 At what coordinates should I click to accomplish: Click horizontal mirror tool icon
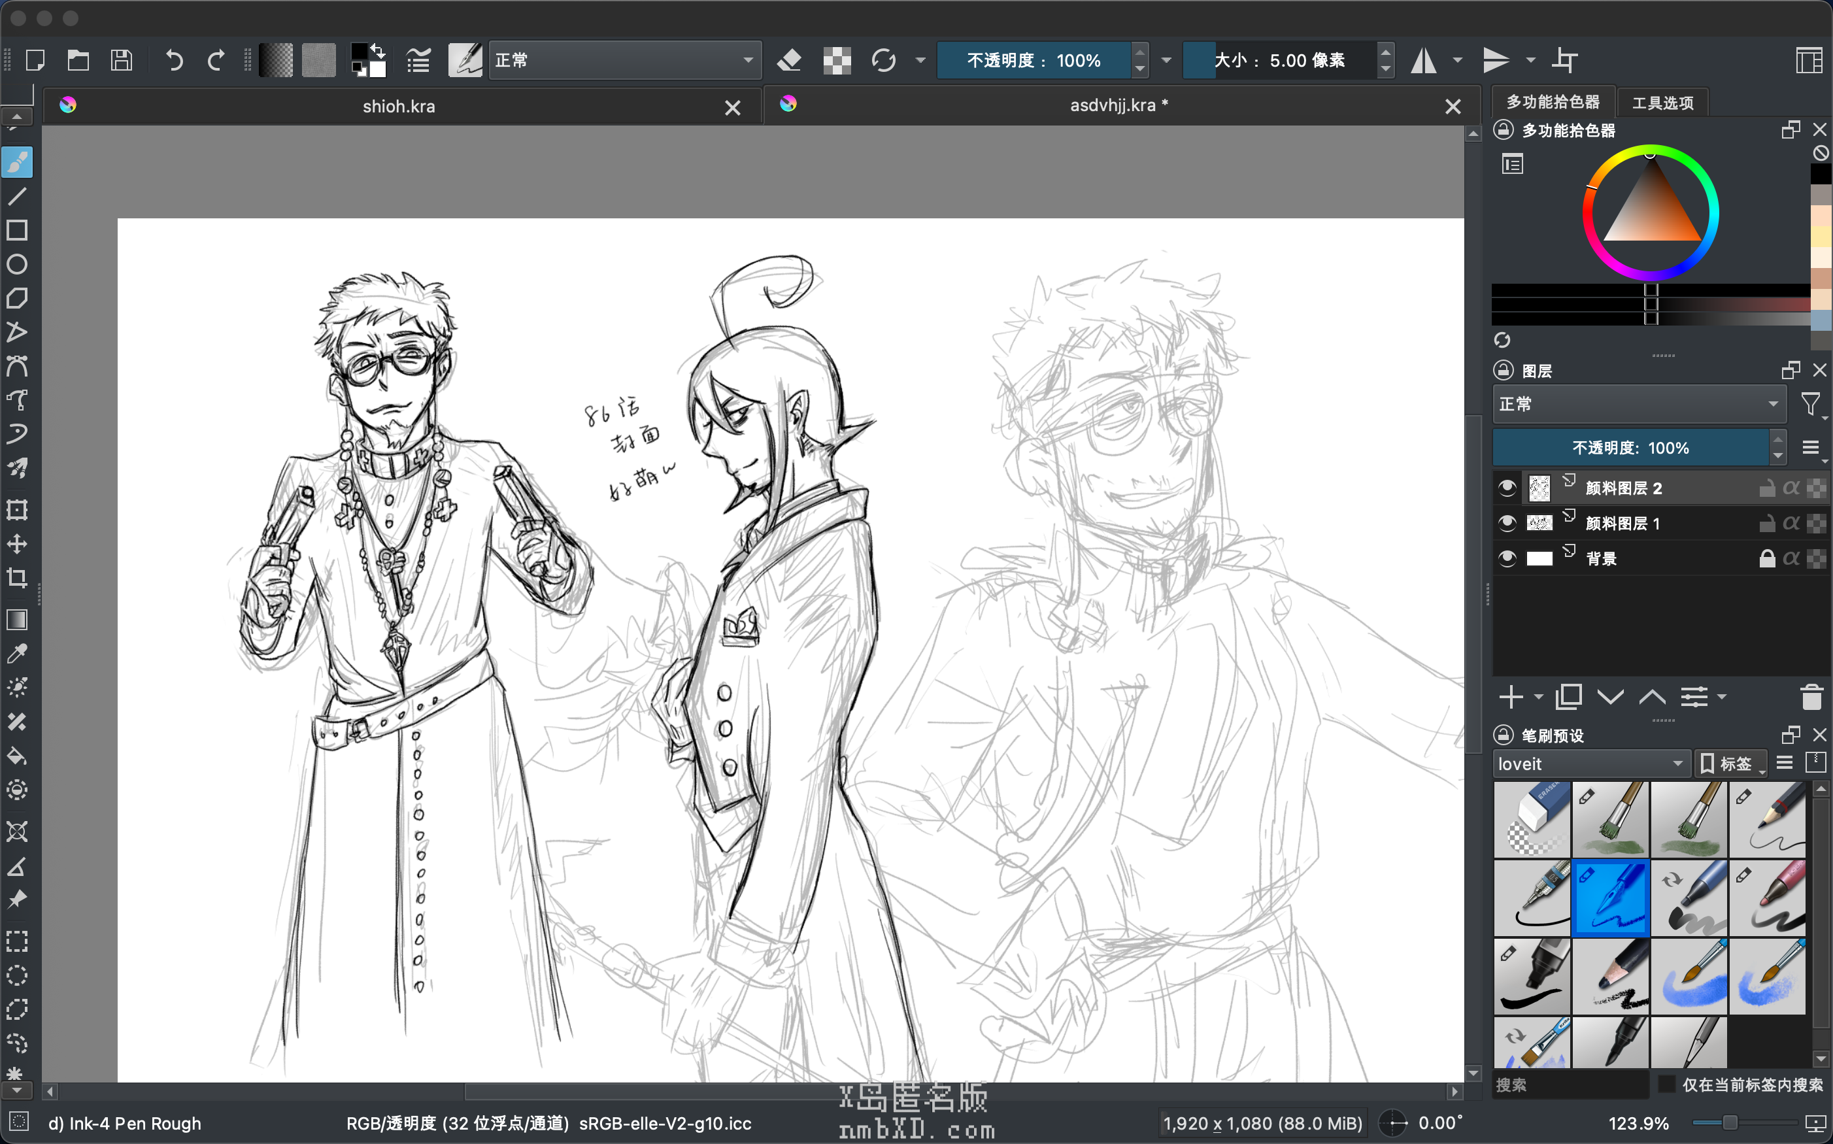click(1424, 61)
